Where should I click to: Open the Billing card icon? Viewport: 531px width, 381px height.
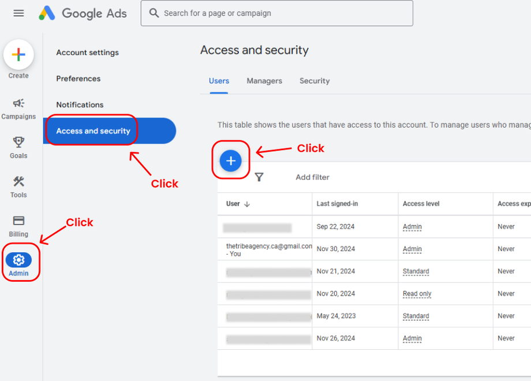(x=18, y=221)
